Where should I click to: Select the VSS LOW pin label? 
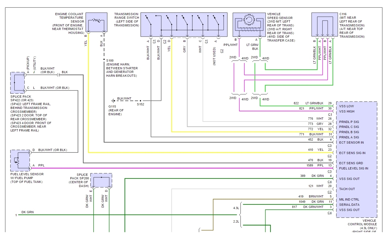(x=346, y=106)
